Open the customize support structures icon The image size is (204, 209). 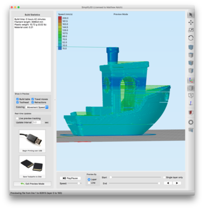click(x=191, y=130)
